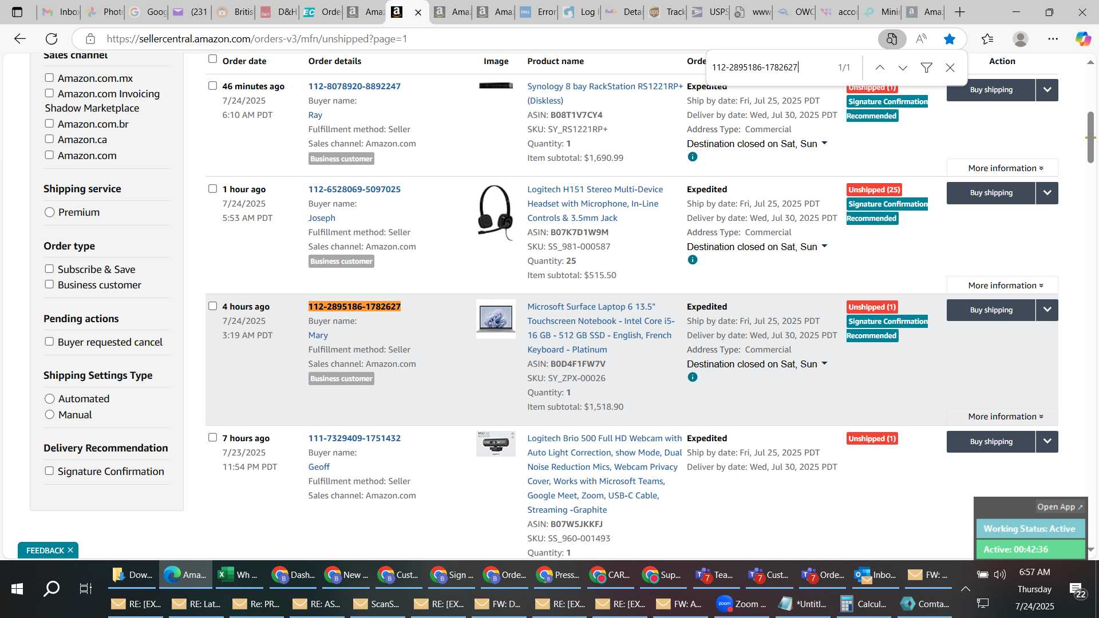This screenshot has width=1099, height=618.
Task: Open Zoom from the taskbar
Action: pyautogui.click(x=742, y=604)
